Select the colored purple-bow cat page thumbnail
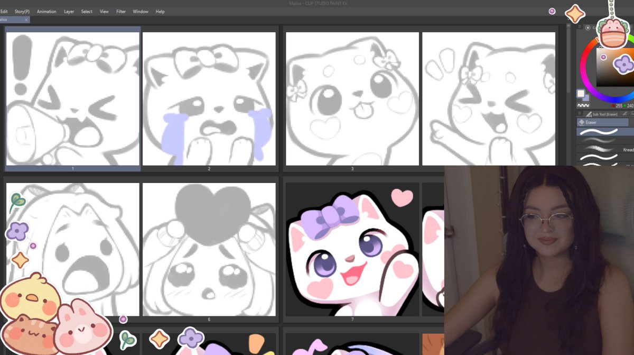634x355 pixels. [352, 249]
